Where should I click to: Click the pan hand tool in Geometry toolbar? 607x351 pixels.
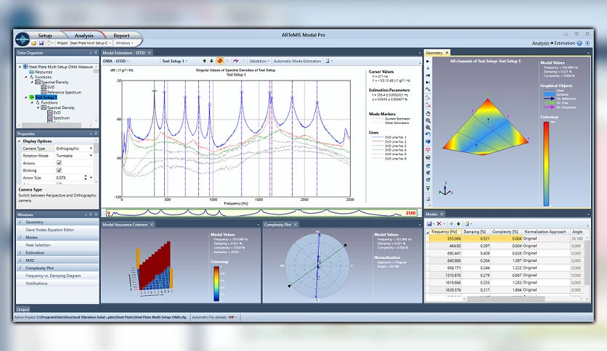coord(428,113)
